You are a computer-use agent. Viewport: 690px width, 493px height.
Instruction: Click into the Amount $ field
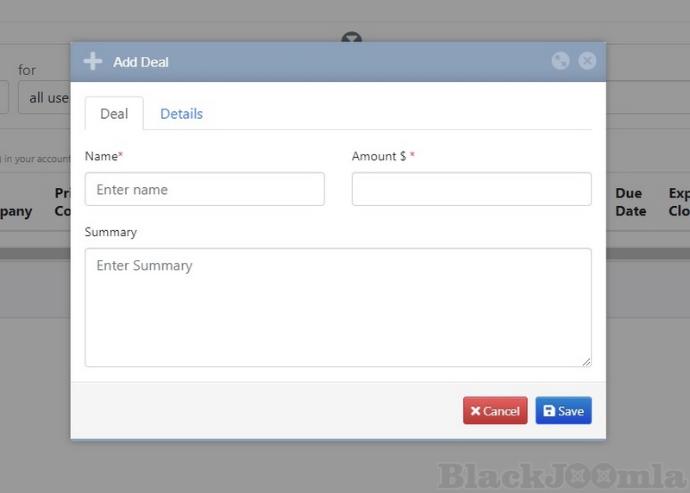click(471, 190)
